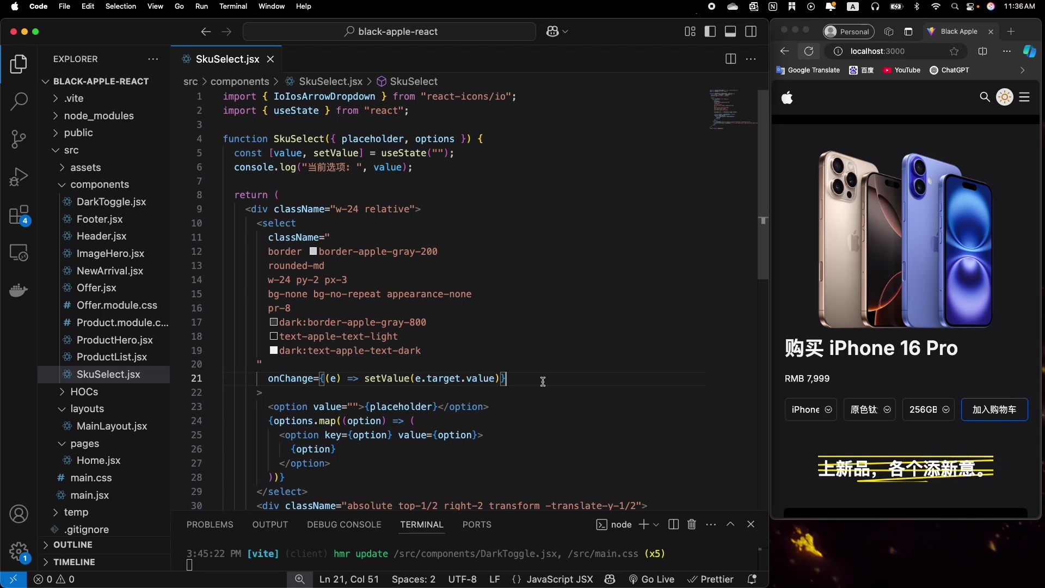Click the Personal profile button in browser
The image size is (1045, 588).
pos(849,32)
